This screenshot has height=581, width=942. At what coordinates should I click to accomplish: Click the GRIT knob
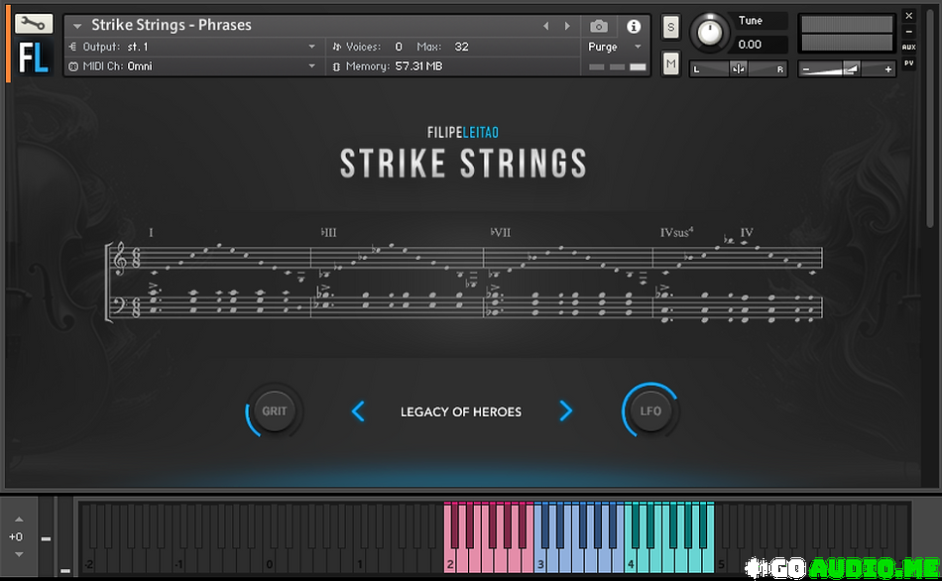[x=275, y=411]
